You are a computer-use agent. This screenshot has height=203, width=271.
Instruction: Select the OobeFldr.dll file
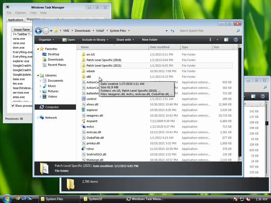[156, 137]
